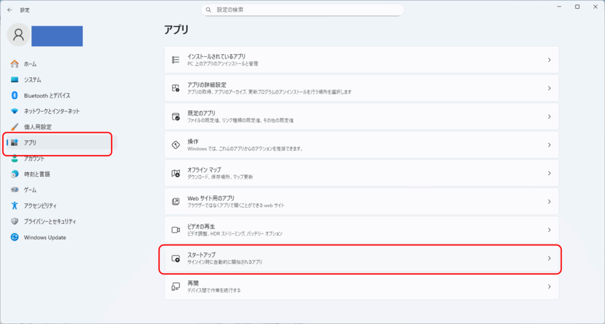
Task: Click the ゲーム controller icon
Action: coord(15,190)
